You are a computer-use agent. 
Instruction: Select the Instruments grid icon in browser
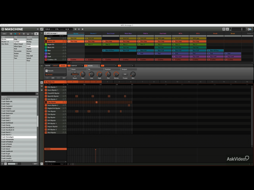tap(23, 34)
